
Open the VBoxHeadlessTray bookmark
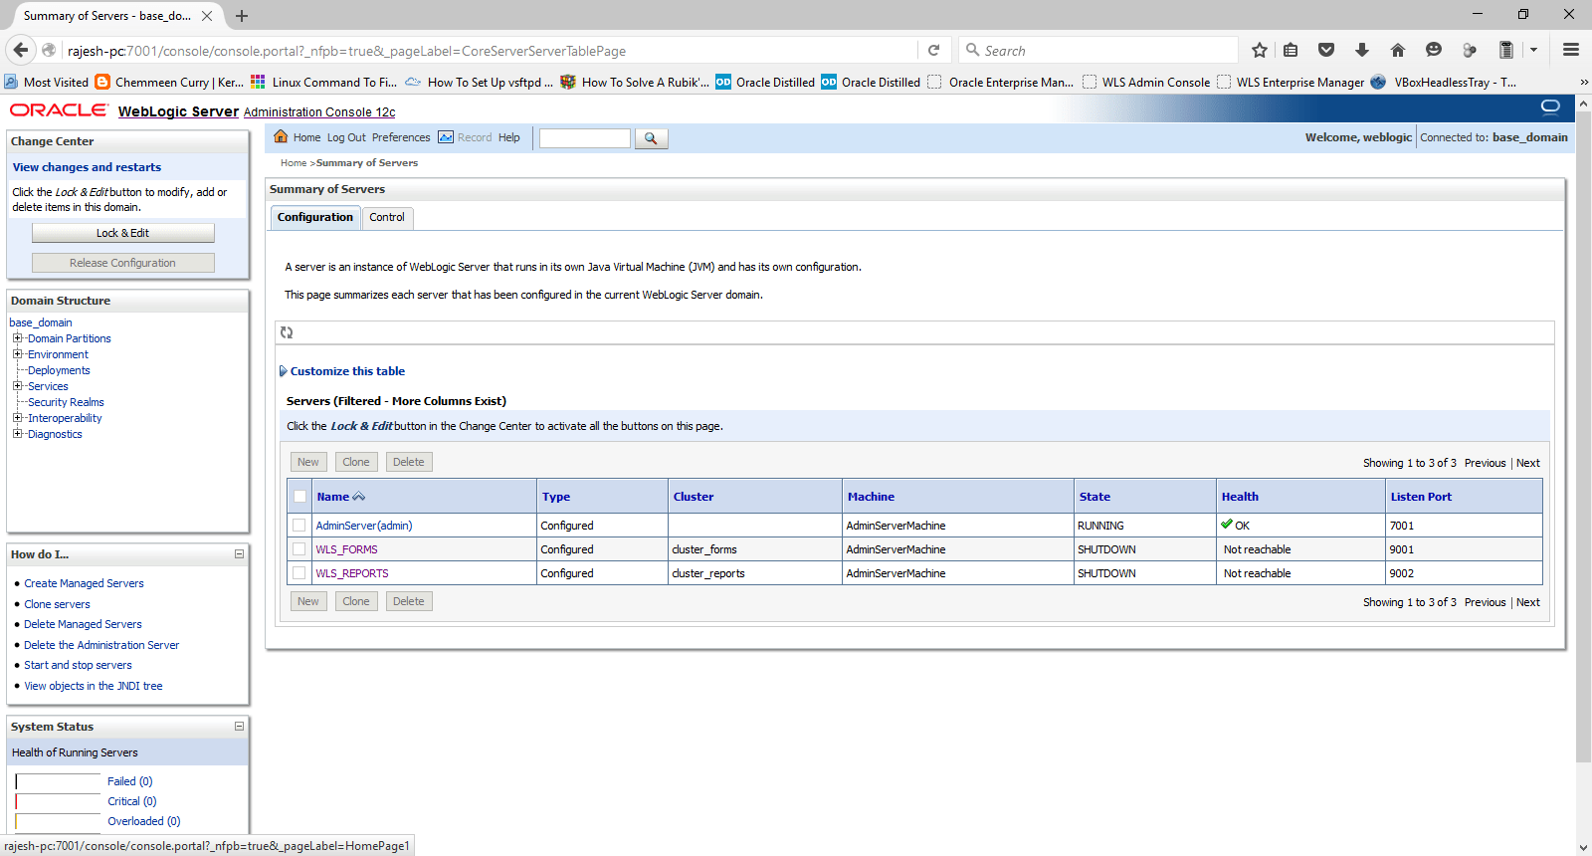1444,82
